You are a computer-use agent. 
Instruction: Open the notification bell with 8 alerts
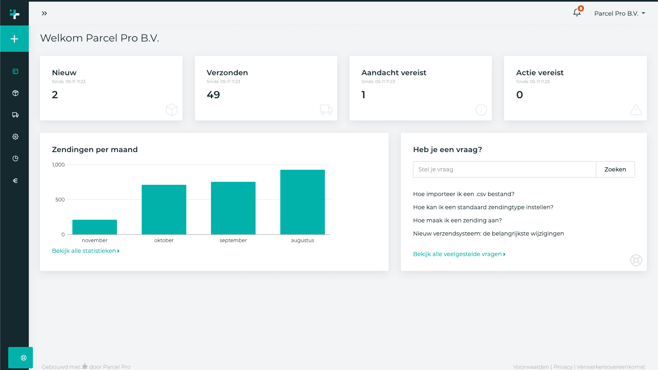point(576,13)
